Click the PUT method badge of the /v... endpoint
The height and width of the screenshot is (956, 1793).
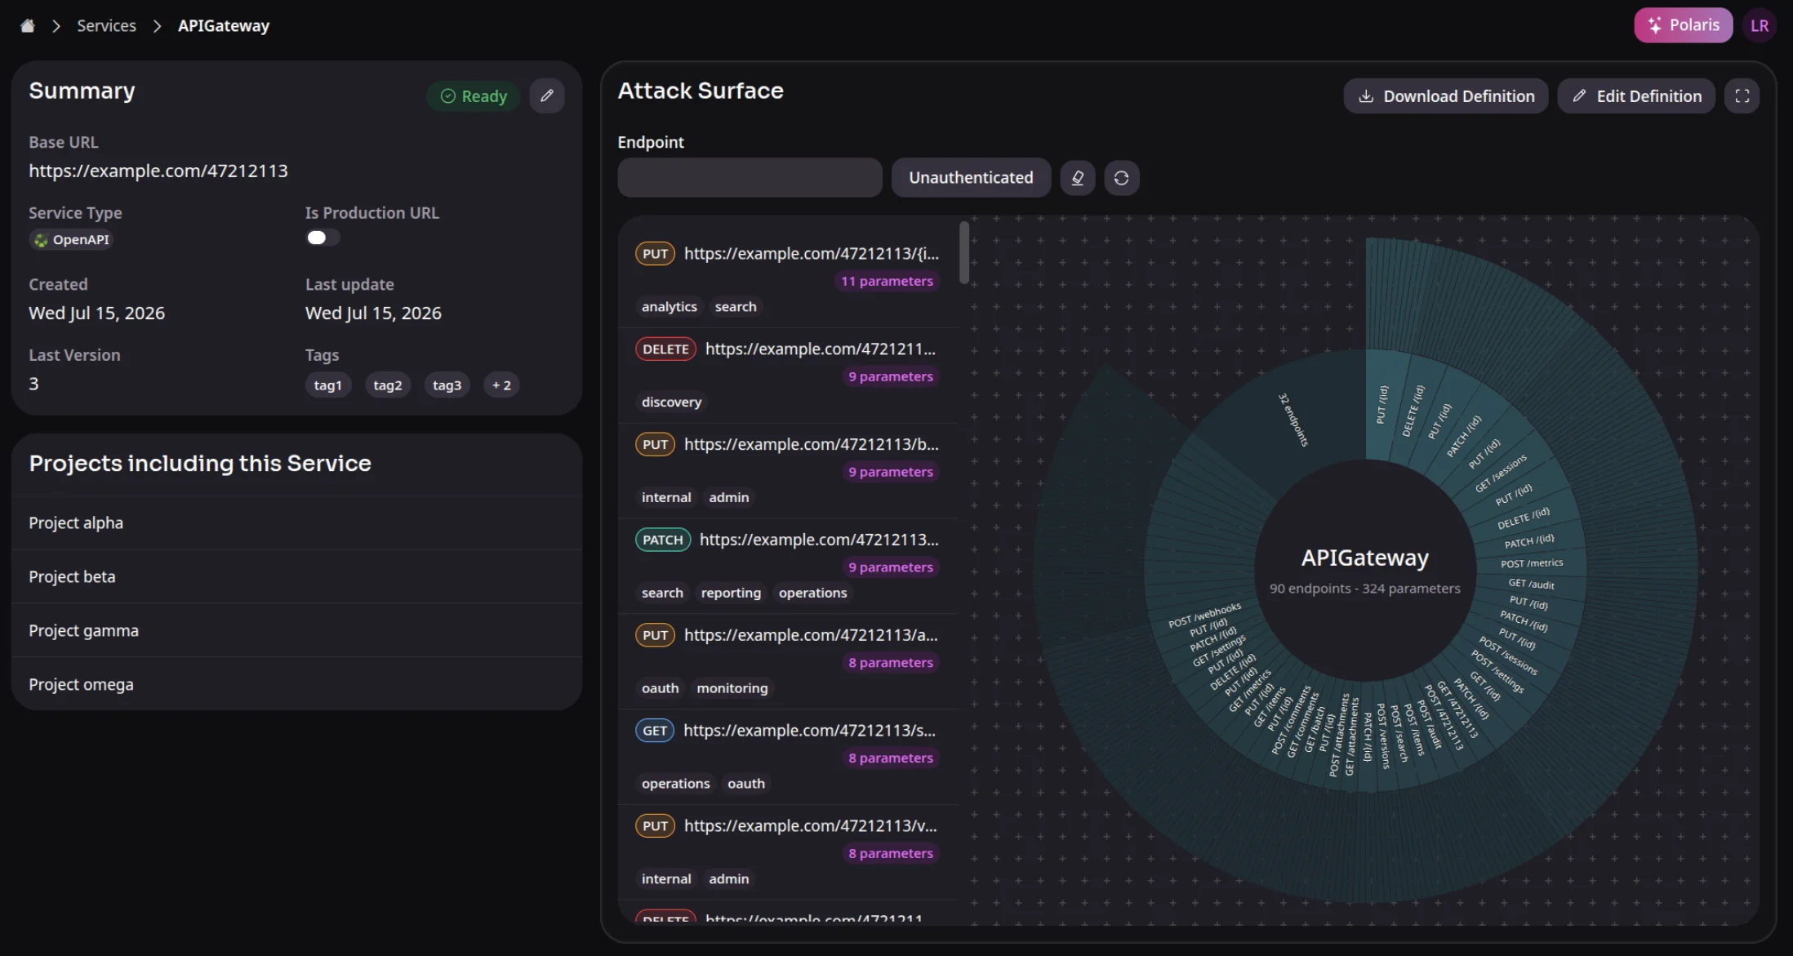pos(655,826)
